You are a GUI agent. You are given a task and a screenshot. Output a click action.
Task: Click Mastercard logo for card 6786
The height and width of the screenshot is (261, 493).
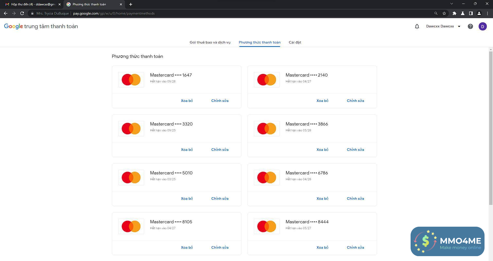(267, 178)
